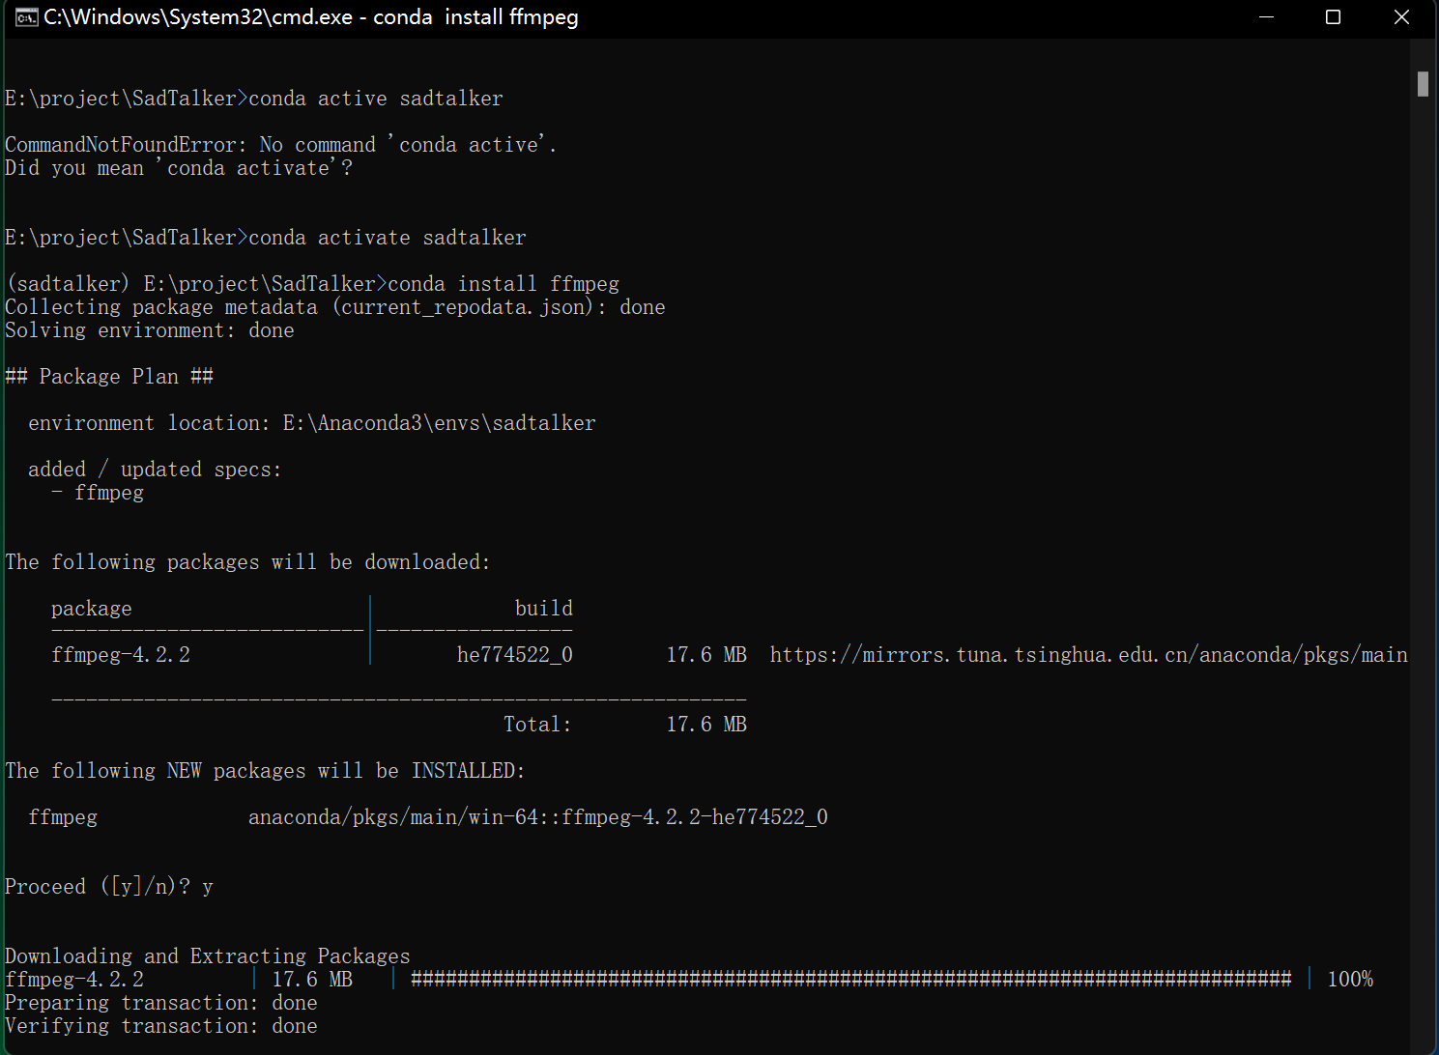This screenshot has width=1439, height=1055.
Task: Click the E:\Anaconda3\envs\sadtalker environment path
Action: pos(439,423)
